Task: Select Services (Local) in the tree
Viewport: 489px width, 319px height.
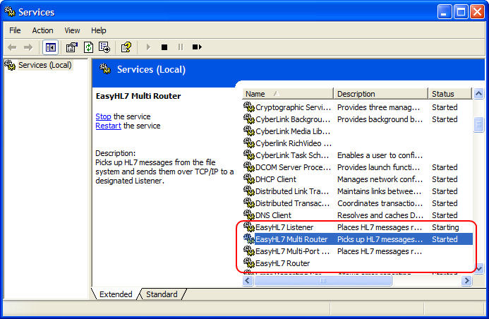Action: [45, 65]
